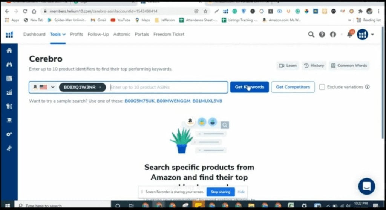This screenshot has width=386, height=210.
Task: Click the search magnifier in top navigation
Action: tap(311, 35)
